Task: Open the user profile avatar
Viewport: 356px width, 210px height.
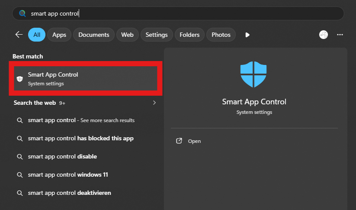Action: point(324,35)
